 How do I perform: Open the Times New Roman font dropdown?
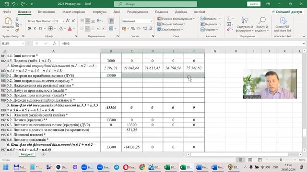53,21
